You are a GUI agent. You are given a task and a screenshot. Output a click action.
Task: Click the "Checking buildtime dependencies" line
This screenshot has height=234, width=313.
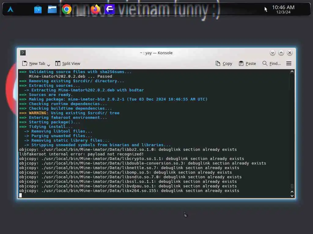(65, 108)
